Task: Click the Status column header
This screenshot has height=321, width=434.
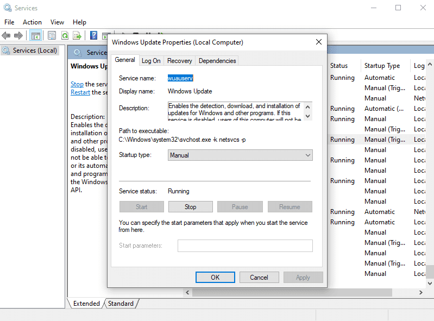Action: [x=339, y=66]
